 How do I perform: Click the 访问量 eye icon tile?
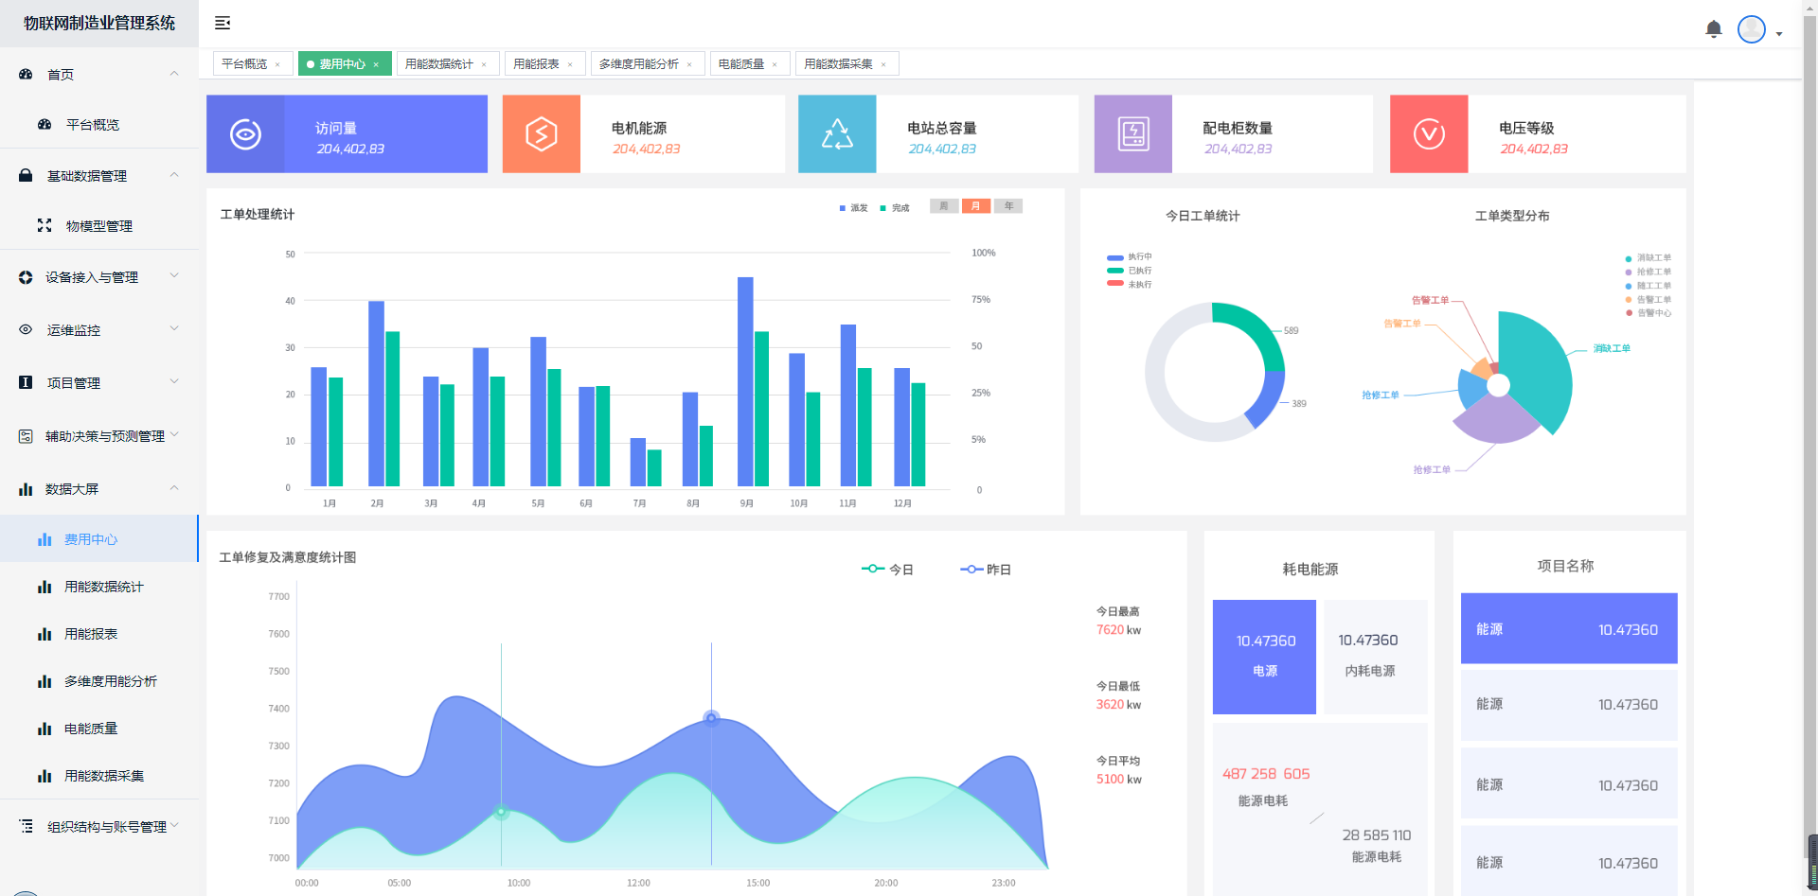[x=245, y=134]
